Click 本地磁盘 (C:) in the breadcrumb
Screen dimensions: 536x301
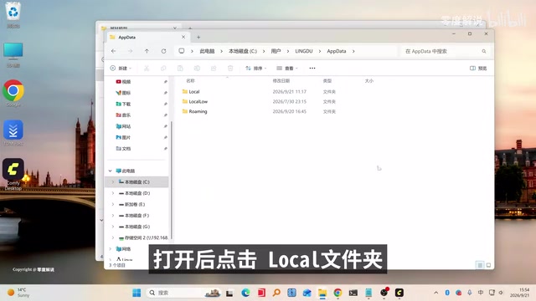243,51
